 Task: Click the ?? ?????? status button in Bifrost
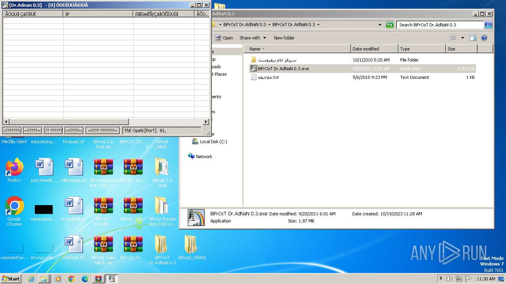pyautogui.click(x=53, y=131)
